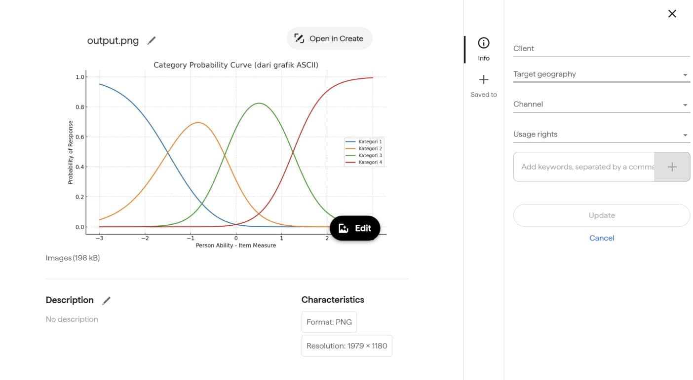Click the pencil icon beside output.png filename
Viewport: 693px width, 380px height.
coord(152,40)
